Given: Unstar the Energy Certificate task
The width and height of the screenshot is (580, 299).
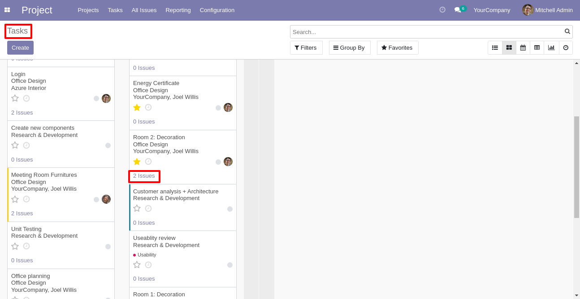Looking at the screenshot, I should coord(137,107).
